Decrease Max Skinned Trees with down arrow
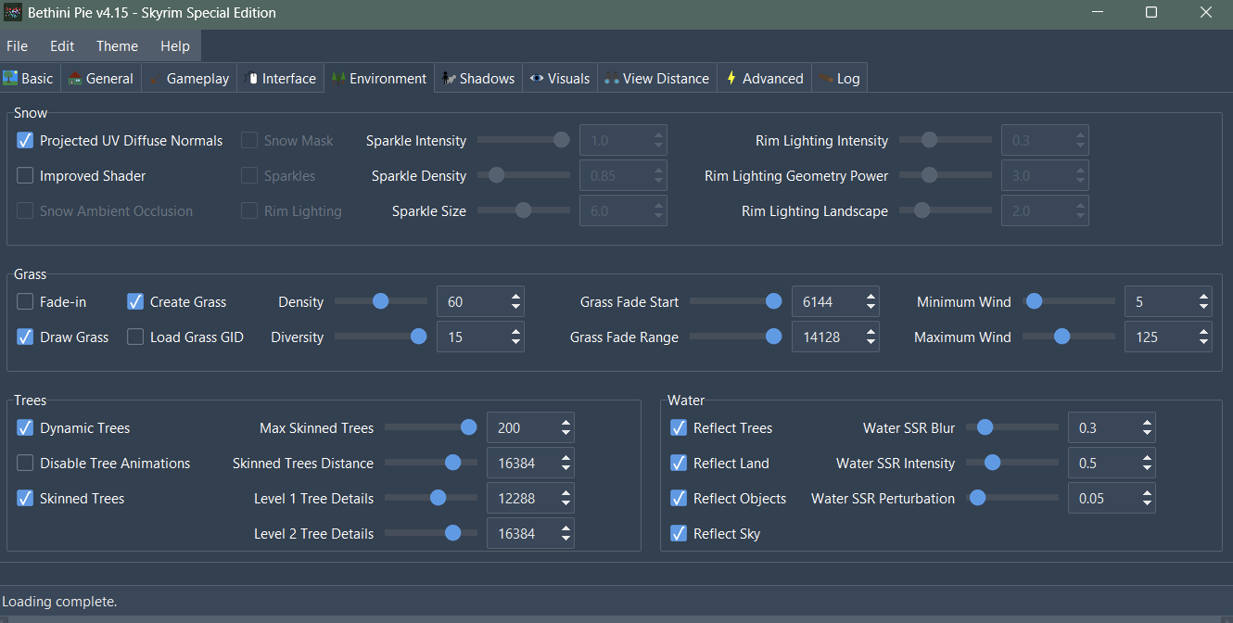Screen dimensions: 1233x623 pos(566,434)
